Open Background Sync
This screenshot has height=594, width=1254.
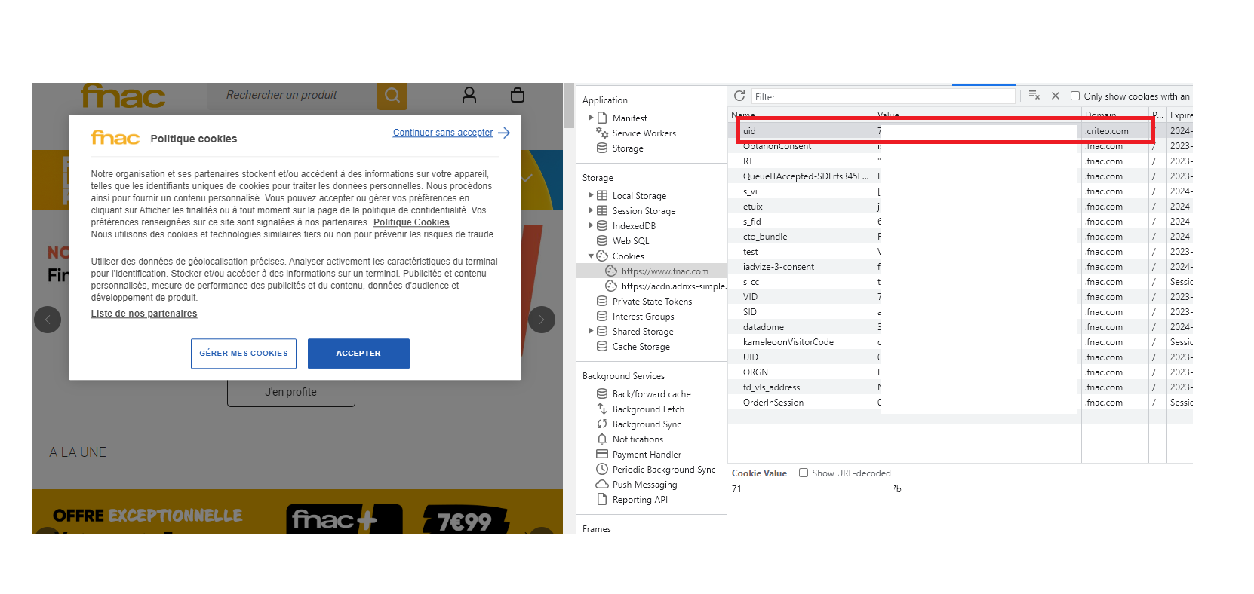point(647,424)
